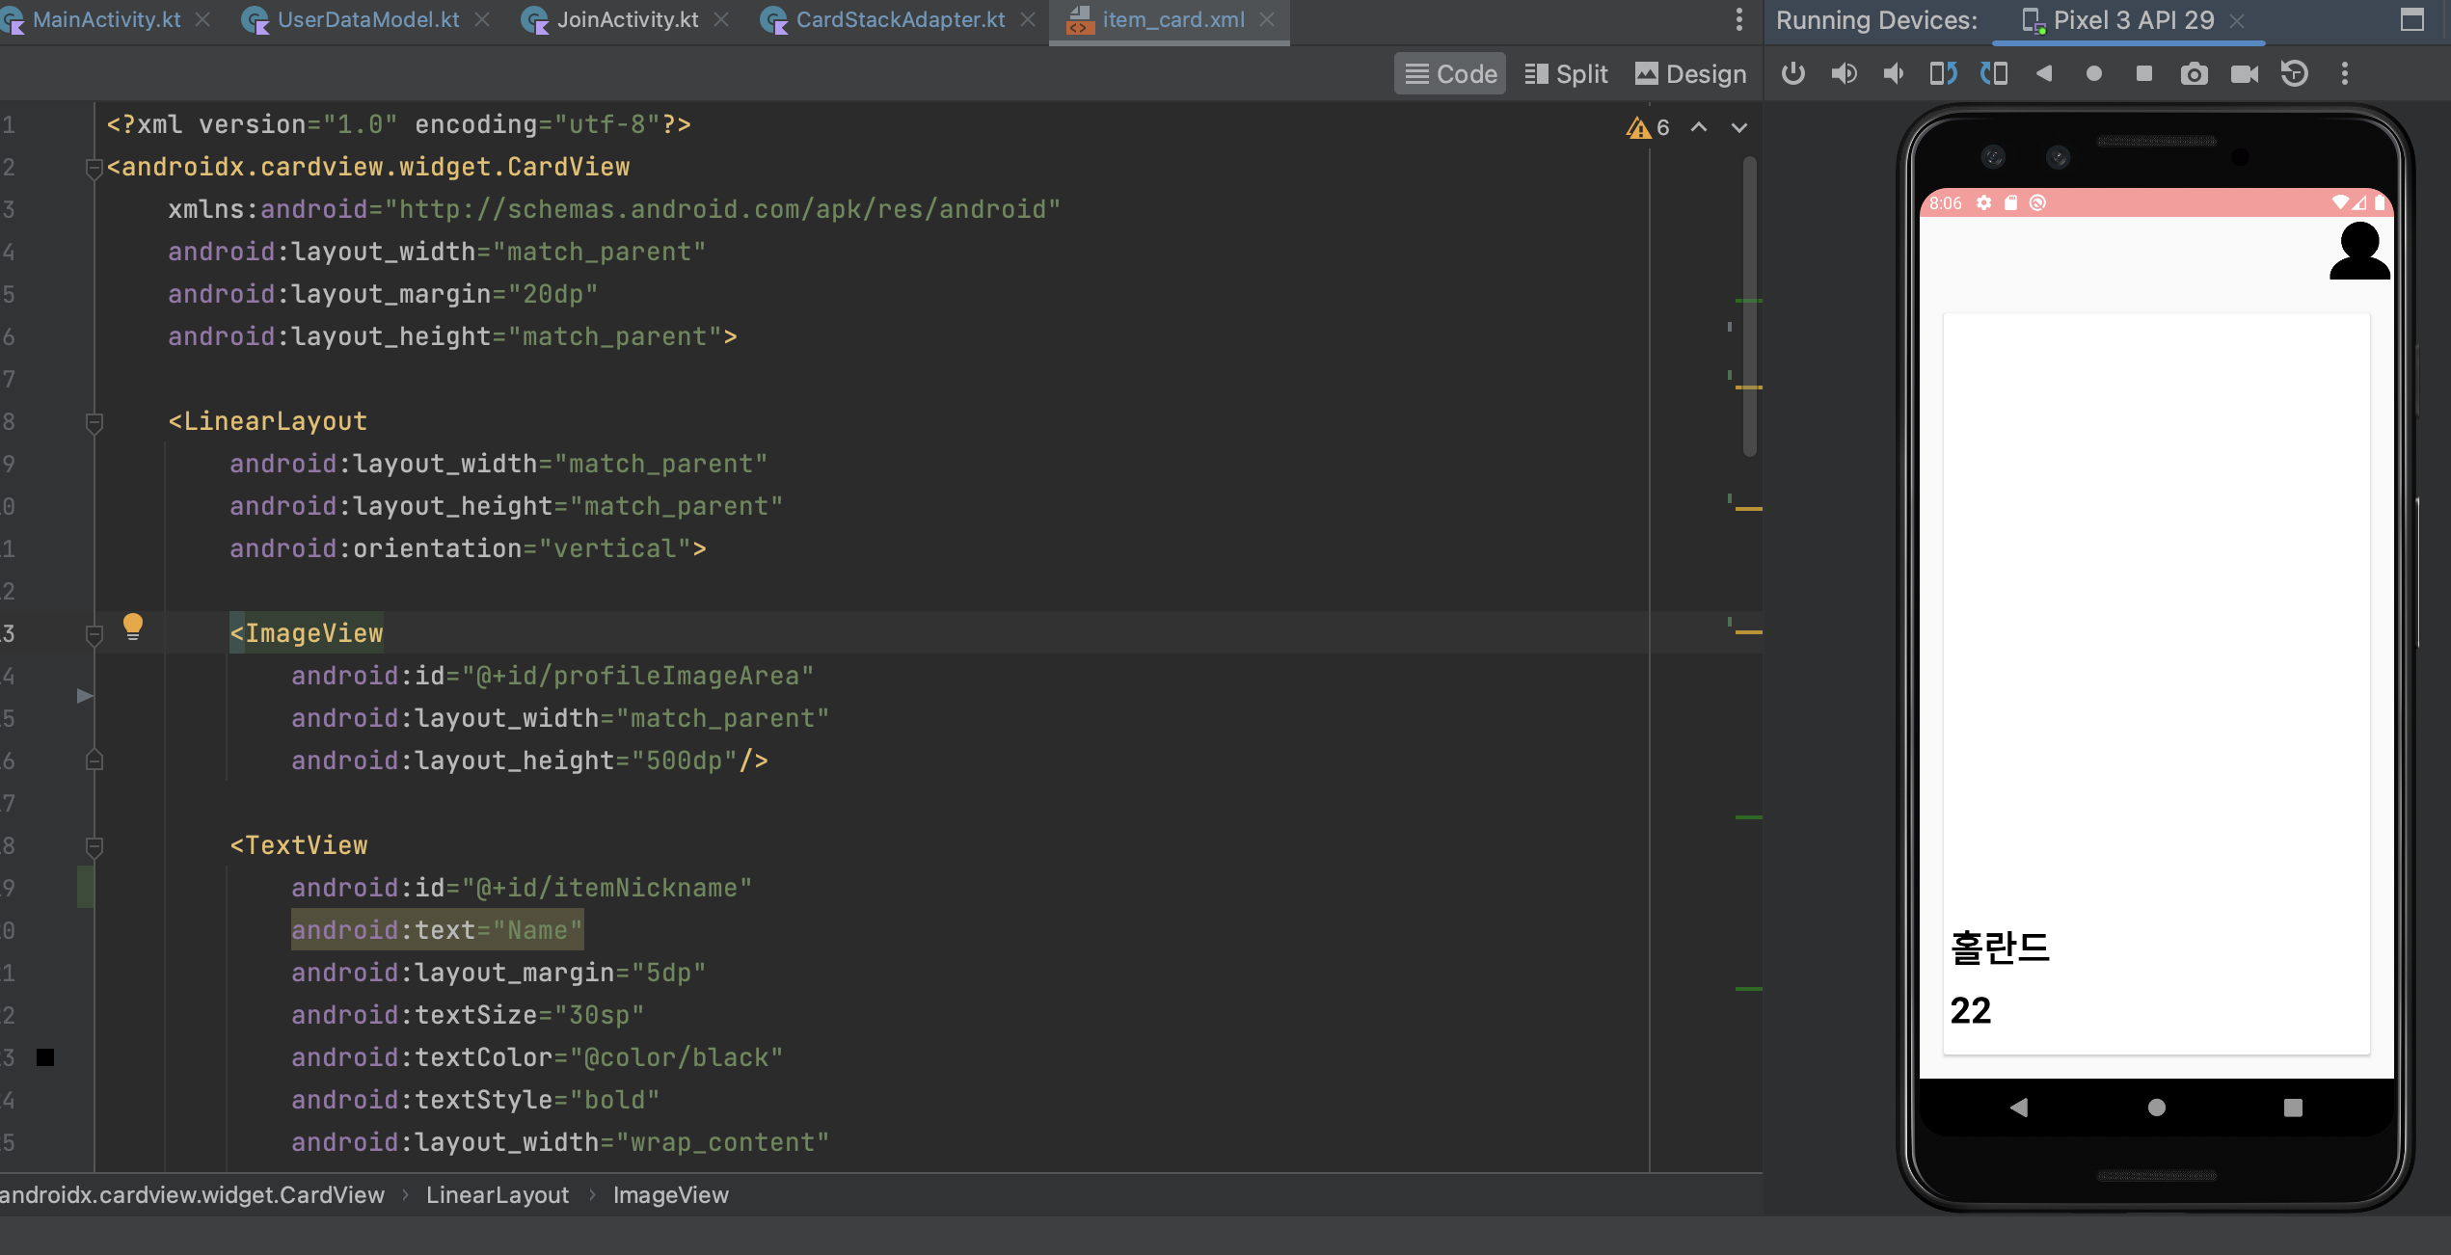Close the Pixel 3 API 29 device tab

point(2237,20)
